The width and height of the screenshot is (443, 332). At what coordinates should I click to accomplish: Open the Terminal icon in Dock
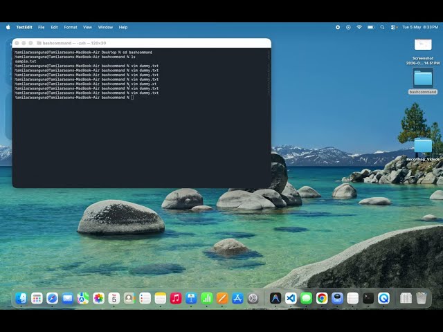click(368, 298)
